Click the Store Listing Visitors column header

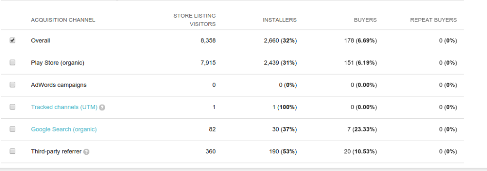[195, 20]
